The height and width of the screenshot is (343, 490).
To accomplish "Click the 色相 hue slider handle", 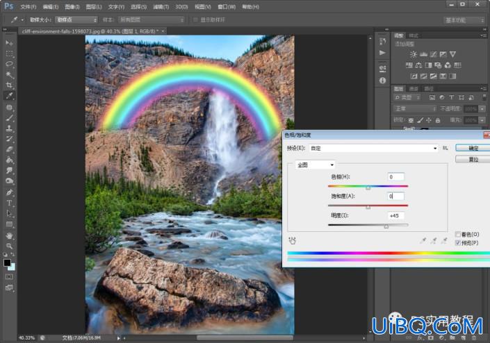I will (368, 187).
